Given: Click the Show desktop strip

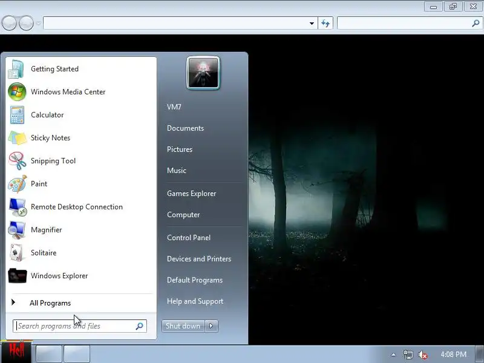Looking at the screenshot, I should (480, 354).
